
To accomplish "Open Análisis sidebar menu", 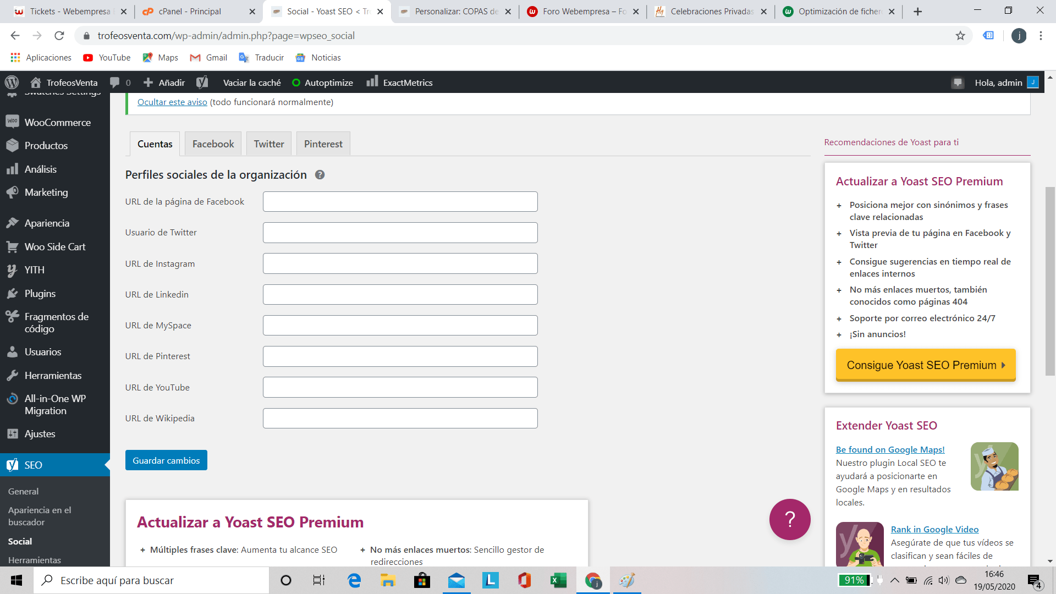I will pyautogui.click(x=55, y=169).
